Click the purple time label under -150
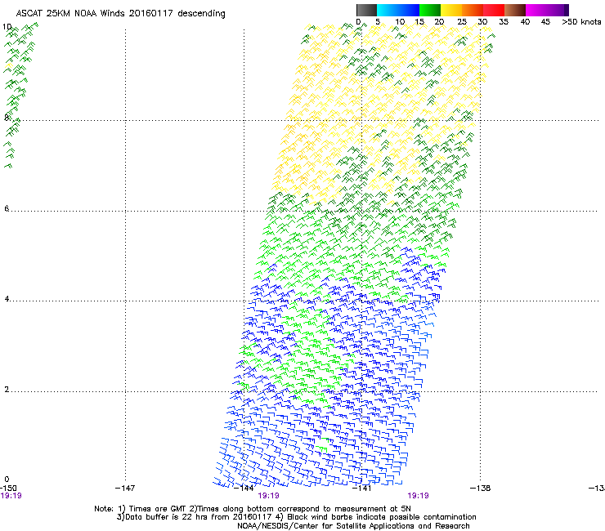Viewport: 605px width, 531px height. pos(11,496)
